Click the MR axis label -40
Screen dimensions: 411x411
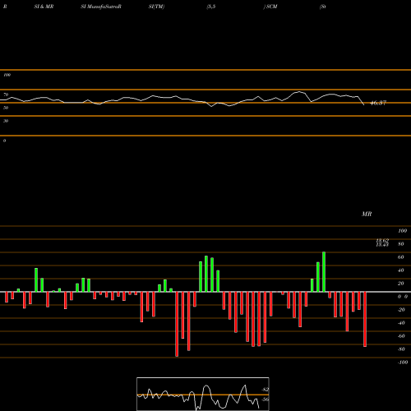[401, 323]
